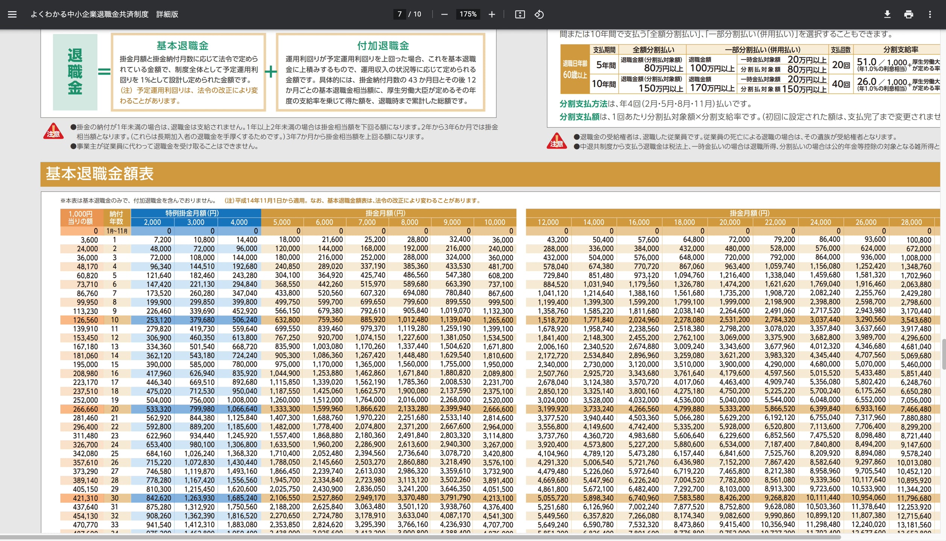
Task: Print the PDF document
Action: click(x=909, y=14)
